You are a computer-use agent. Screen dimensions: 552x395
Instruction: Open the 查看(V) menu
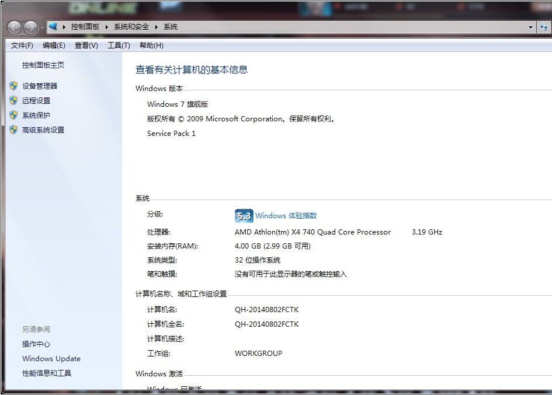coord(86,46)
